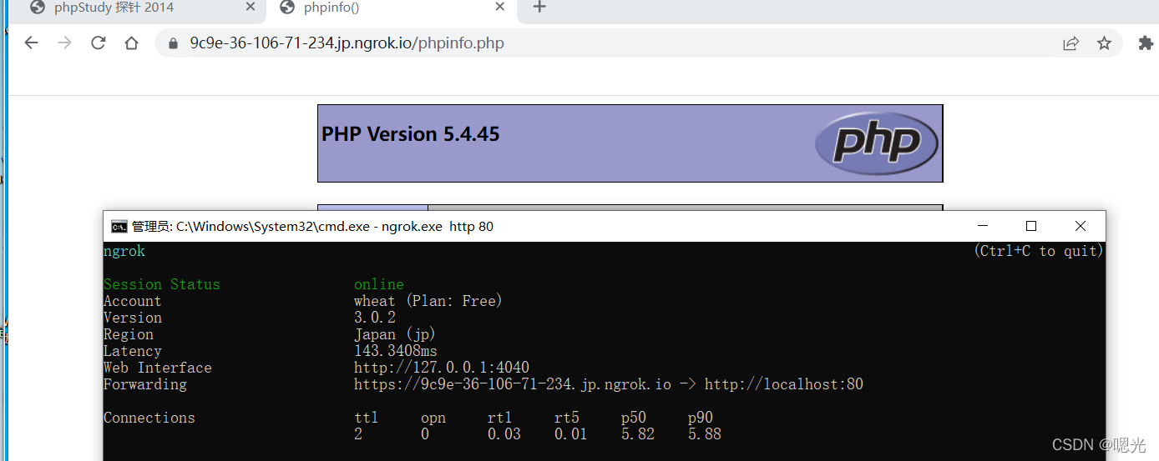Click the web interface URL http://127.0.0.1:4040
Screen dimensions: 1159x461
click(x=442, y=368)
